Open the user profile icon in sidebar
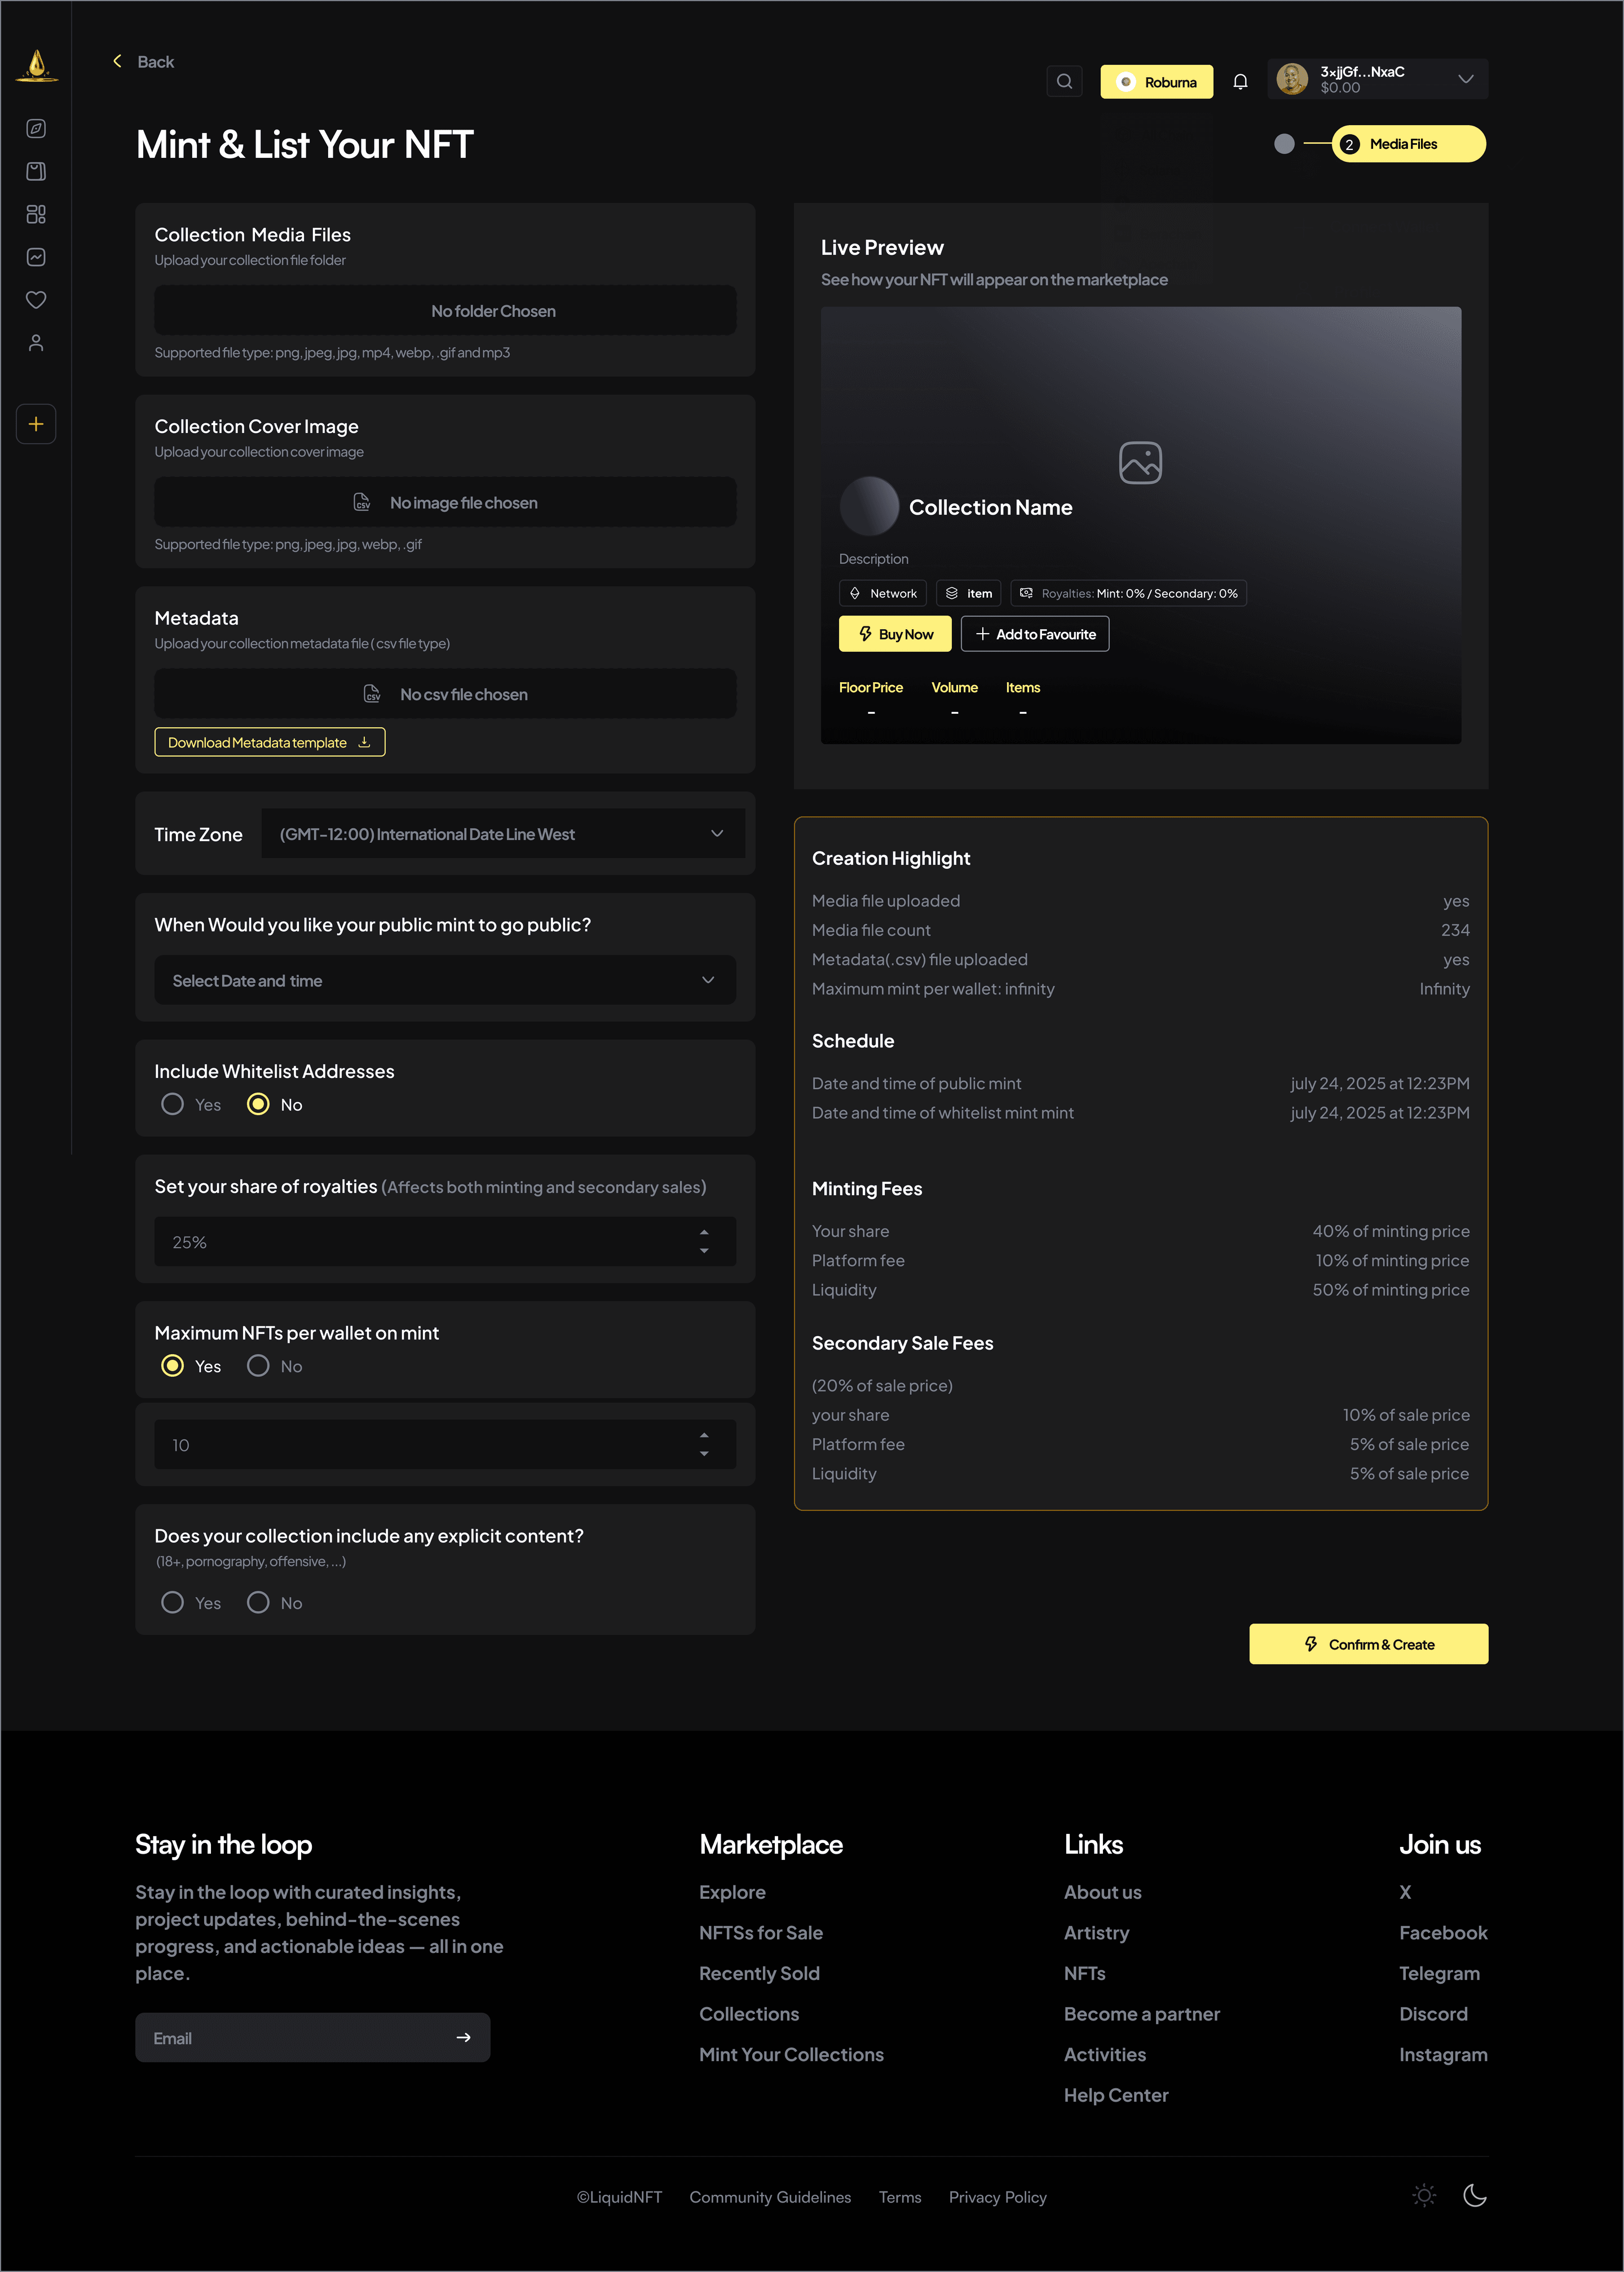Screen dimensions: 1624x2272 (x=36, y=343)
